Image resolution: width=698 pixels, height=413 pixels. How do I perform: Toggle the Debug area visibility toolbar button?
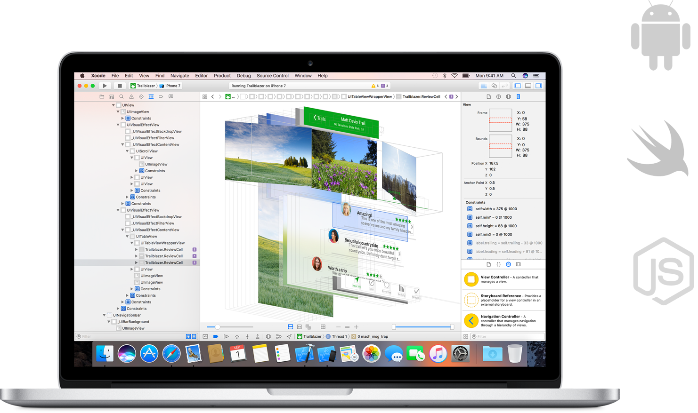(x=528, y=86)
